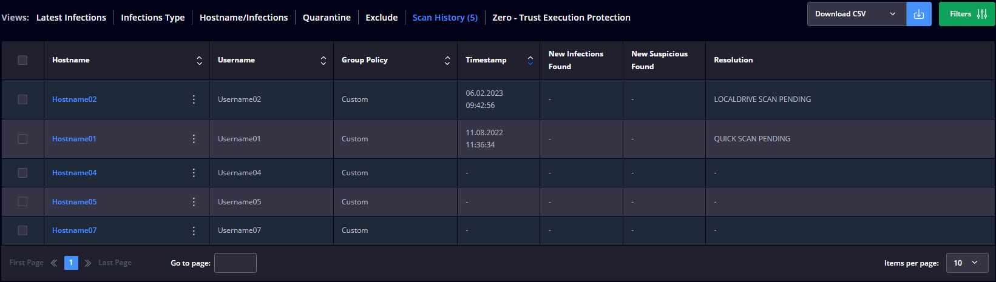Click the green Filters button
Screen dimensions: 996x282
[967, 14]
